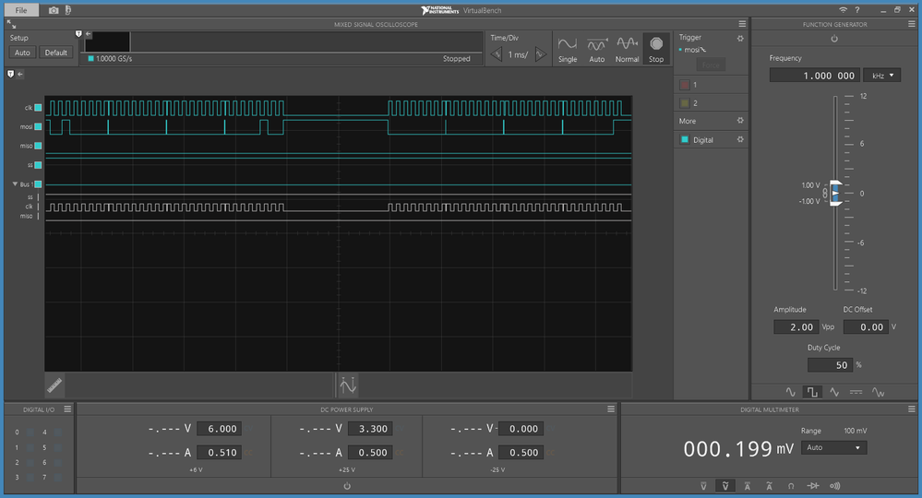The width and height of the screenshot is (922, 498).
Task: Open the Digital Multimeter panel menu
Action: click(912, 409)
